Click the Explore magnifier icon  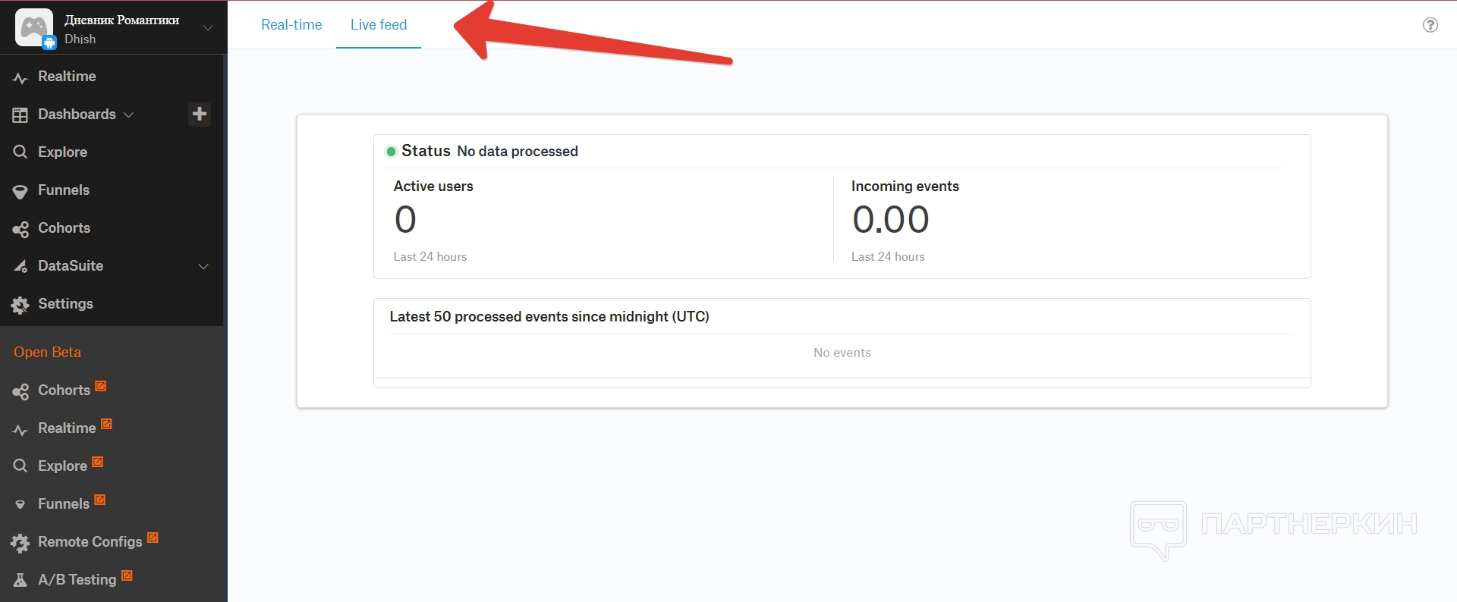click(x=20, y=152)
